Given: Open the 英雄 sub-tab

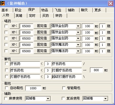Looking at the screenshot, I should (x=21, y=16).
